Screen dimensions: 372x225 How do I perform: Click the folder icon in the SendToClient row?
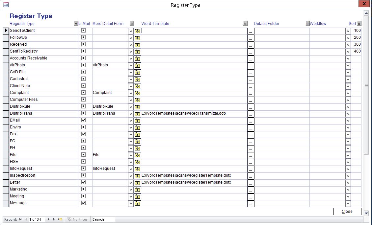point(137,31)
